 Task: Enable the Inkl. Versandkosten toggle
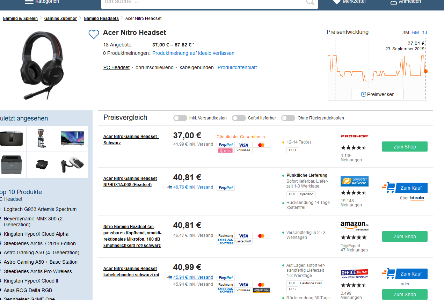tap(180, 118)
